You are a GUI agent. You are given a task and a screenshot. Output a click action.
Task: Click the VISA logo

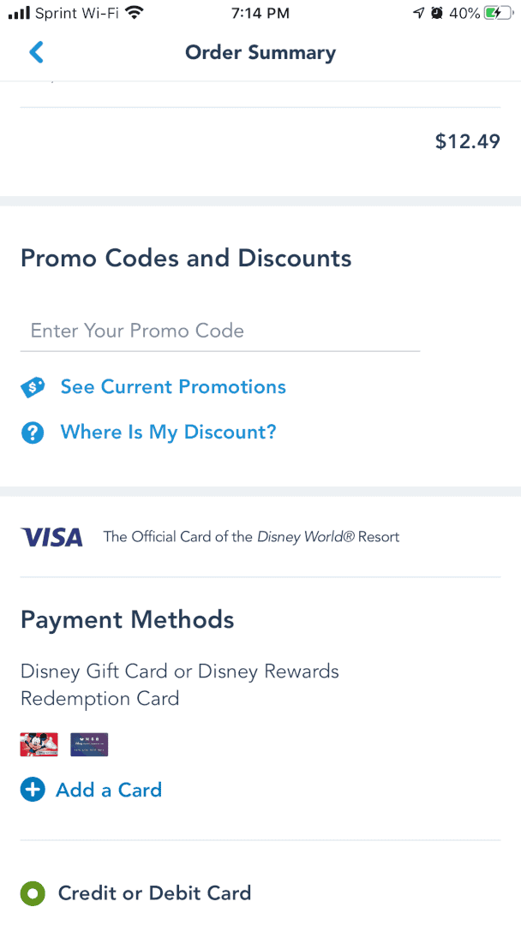tap(52, 537)
